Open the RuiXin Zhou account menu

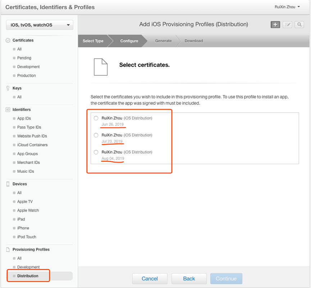pos(287,7)
